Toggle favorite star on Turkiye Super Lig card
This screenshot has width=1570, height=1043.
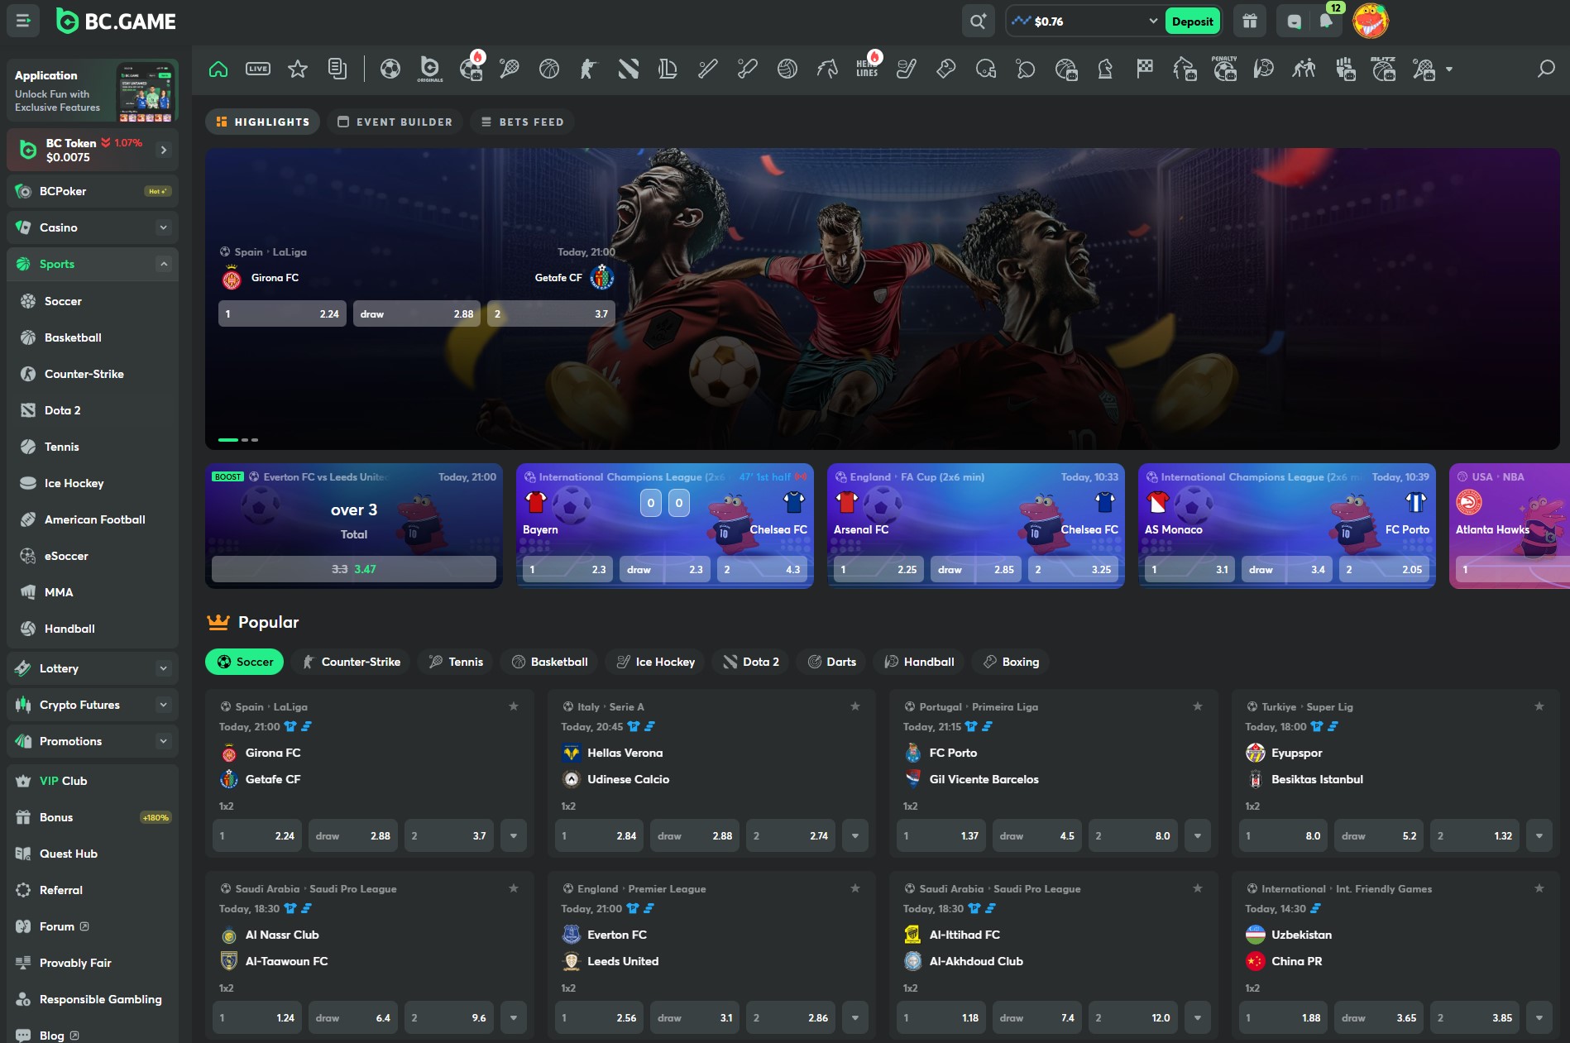[1539, 706]
